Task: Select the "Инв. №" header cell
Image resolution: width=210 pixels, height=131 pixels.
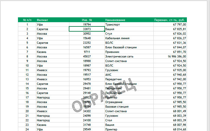Action: (87, 20)
